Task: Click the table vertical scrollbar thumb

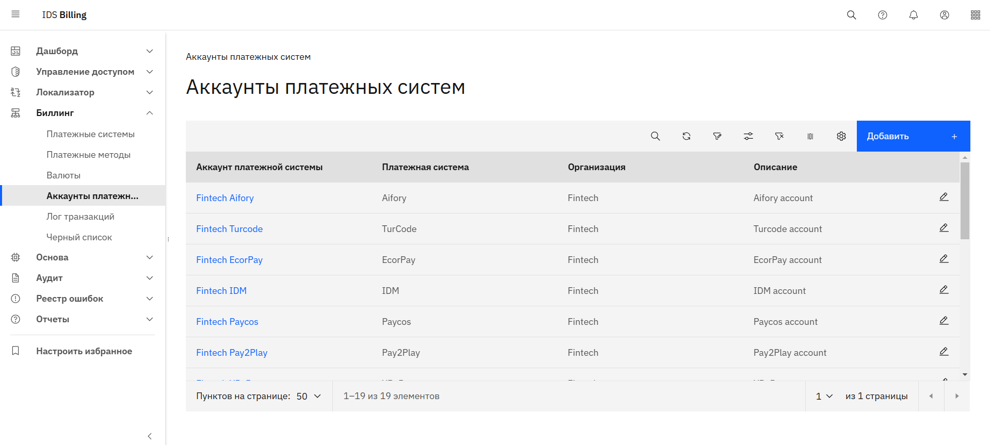Action: (x=964, y=201)
